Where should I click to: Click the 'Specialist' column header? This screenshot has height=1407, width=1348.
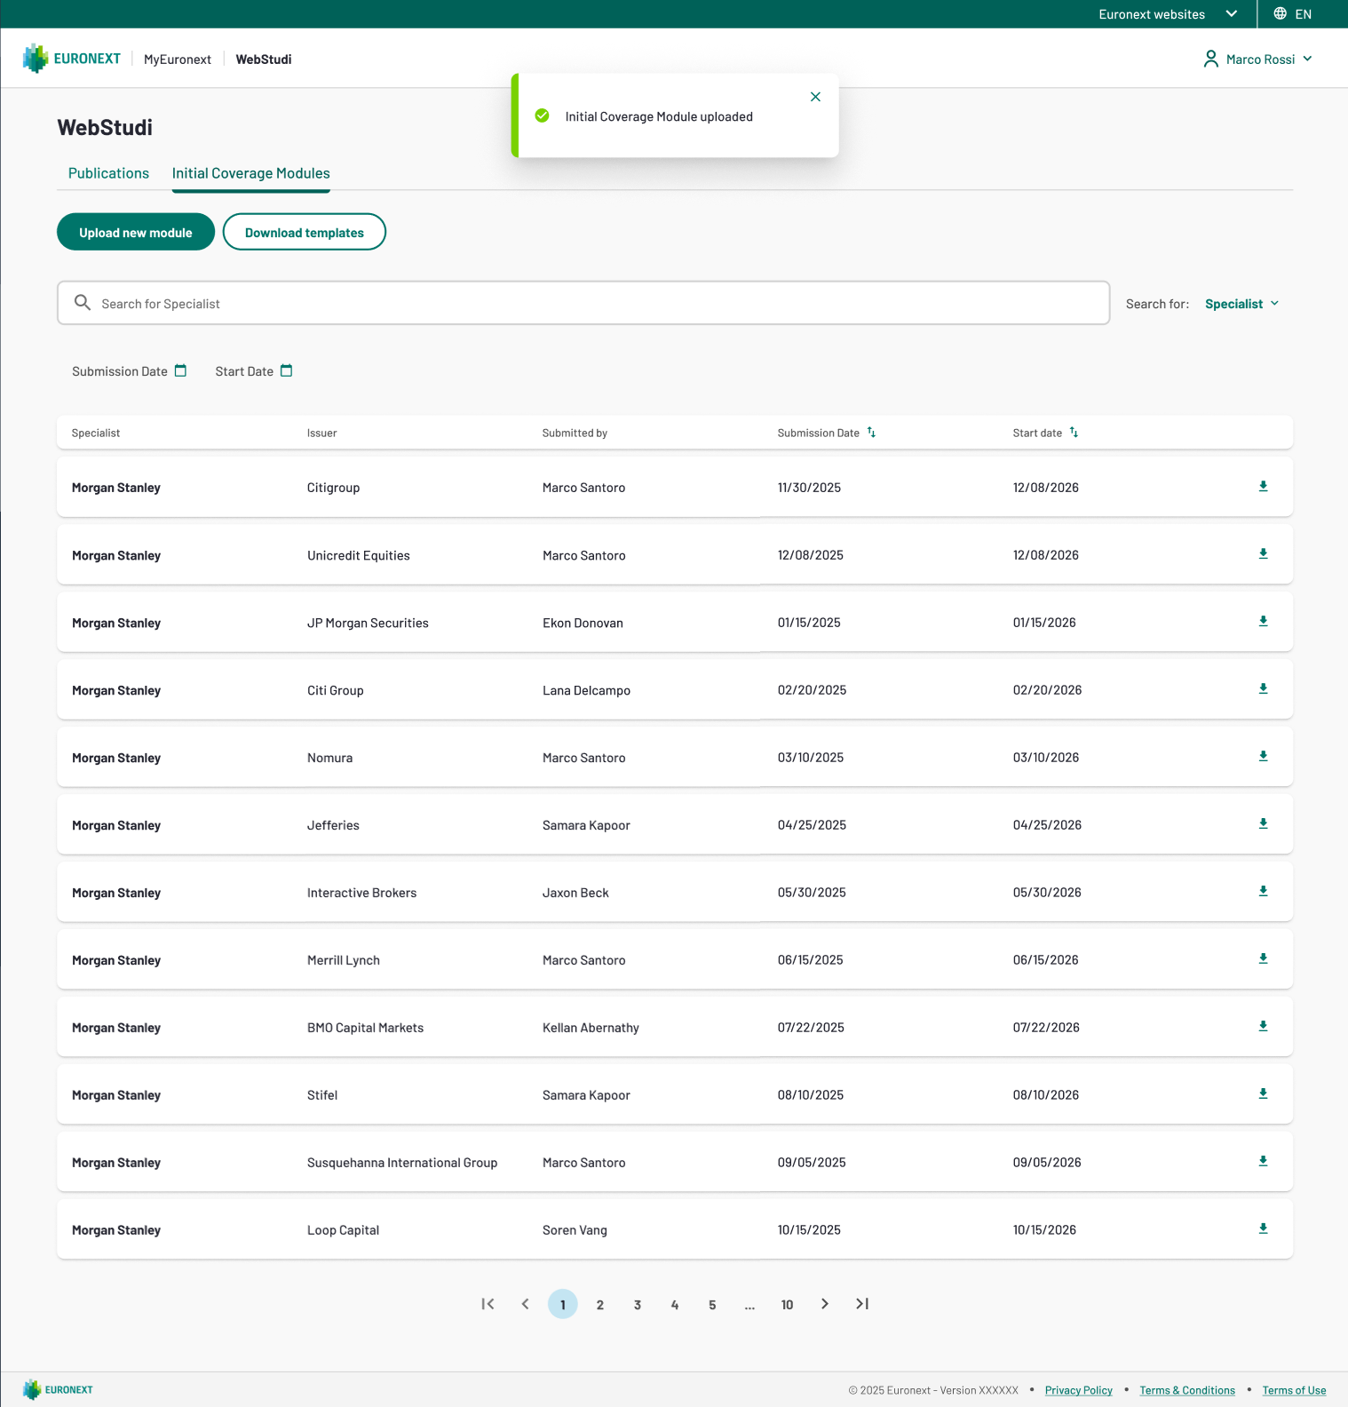tap(96, 433)
